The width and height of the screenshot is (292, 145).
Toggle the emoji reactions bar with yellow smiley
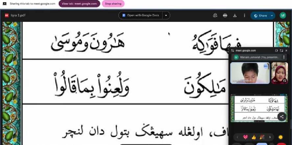[x=280, y=137]
